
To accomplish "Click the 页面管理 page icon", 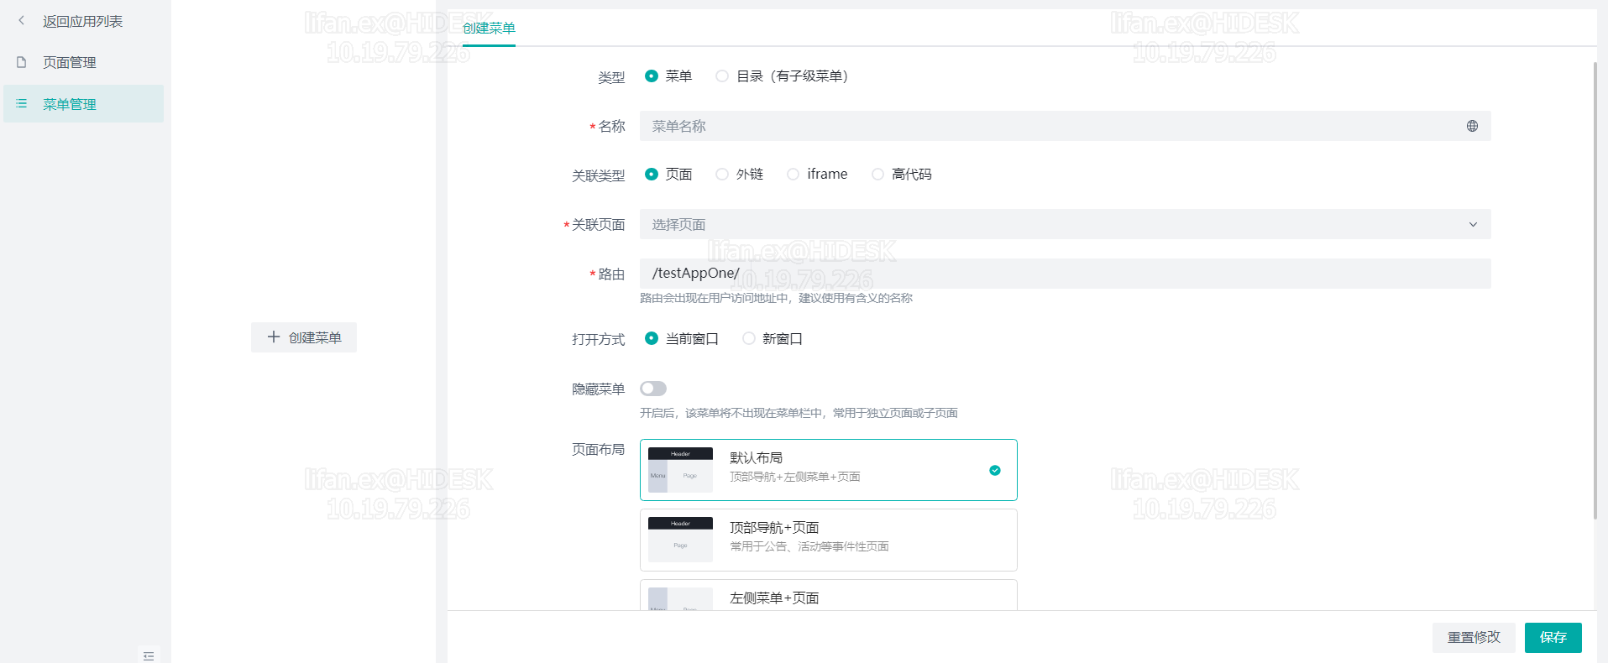I will click(22, 62).
